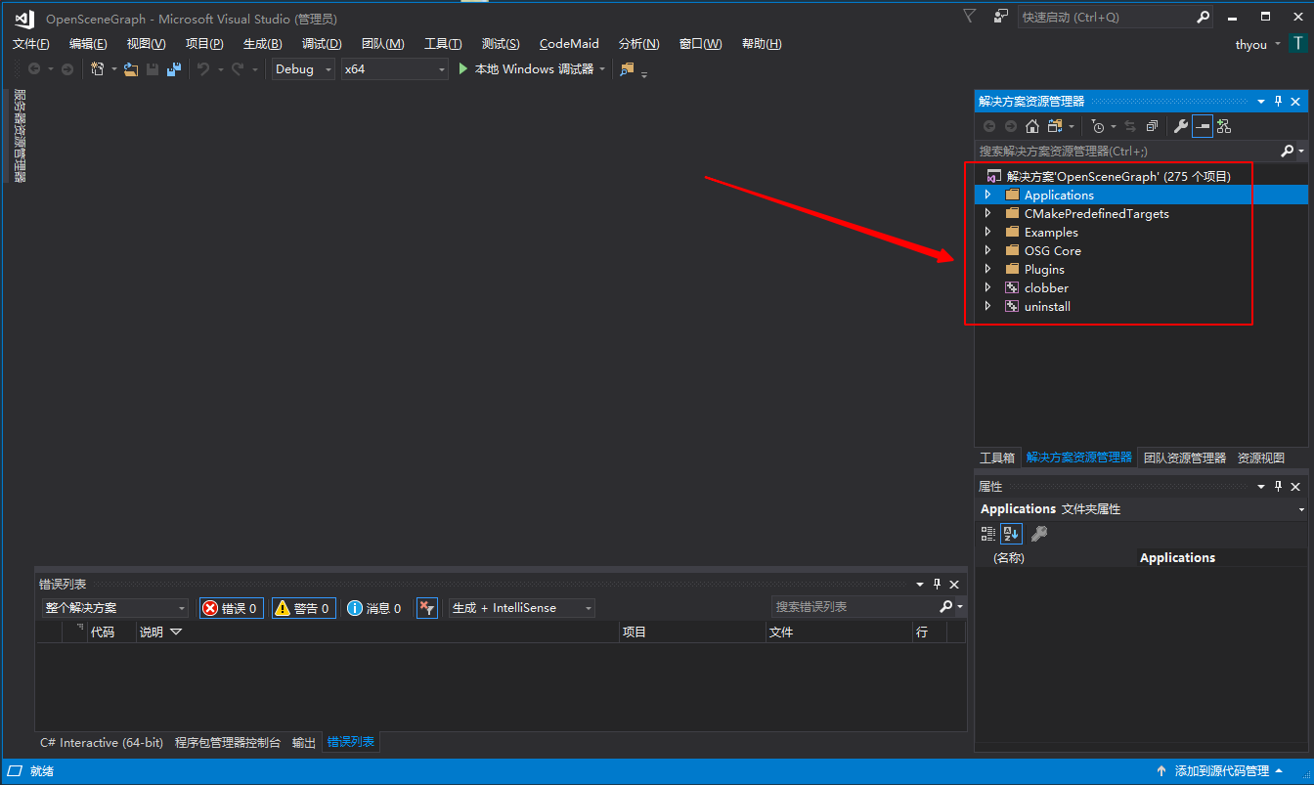This screenshot has width=1314, height=785.
Task: Open the Build + IntelliSense dropdown
Action: (x=521, y=608)
